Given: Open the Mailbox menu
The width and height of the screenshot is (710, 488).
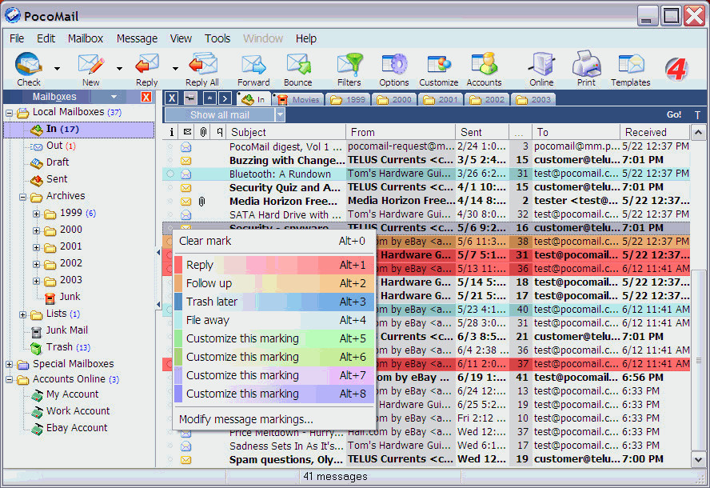Looking at the screenshot, I should [86, 38].
